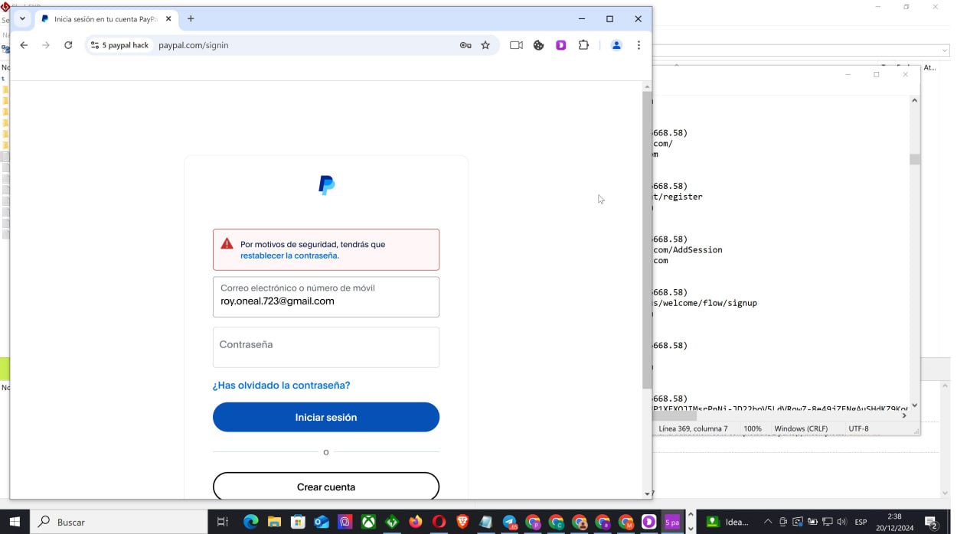The height and width of the screenshot is (534, 980).
Task: Focus the 'Correo electrónico o número de móvil' field
Action: [x=326, y=297]
